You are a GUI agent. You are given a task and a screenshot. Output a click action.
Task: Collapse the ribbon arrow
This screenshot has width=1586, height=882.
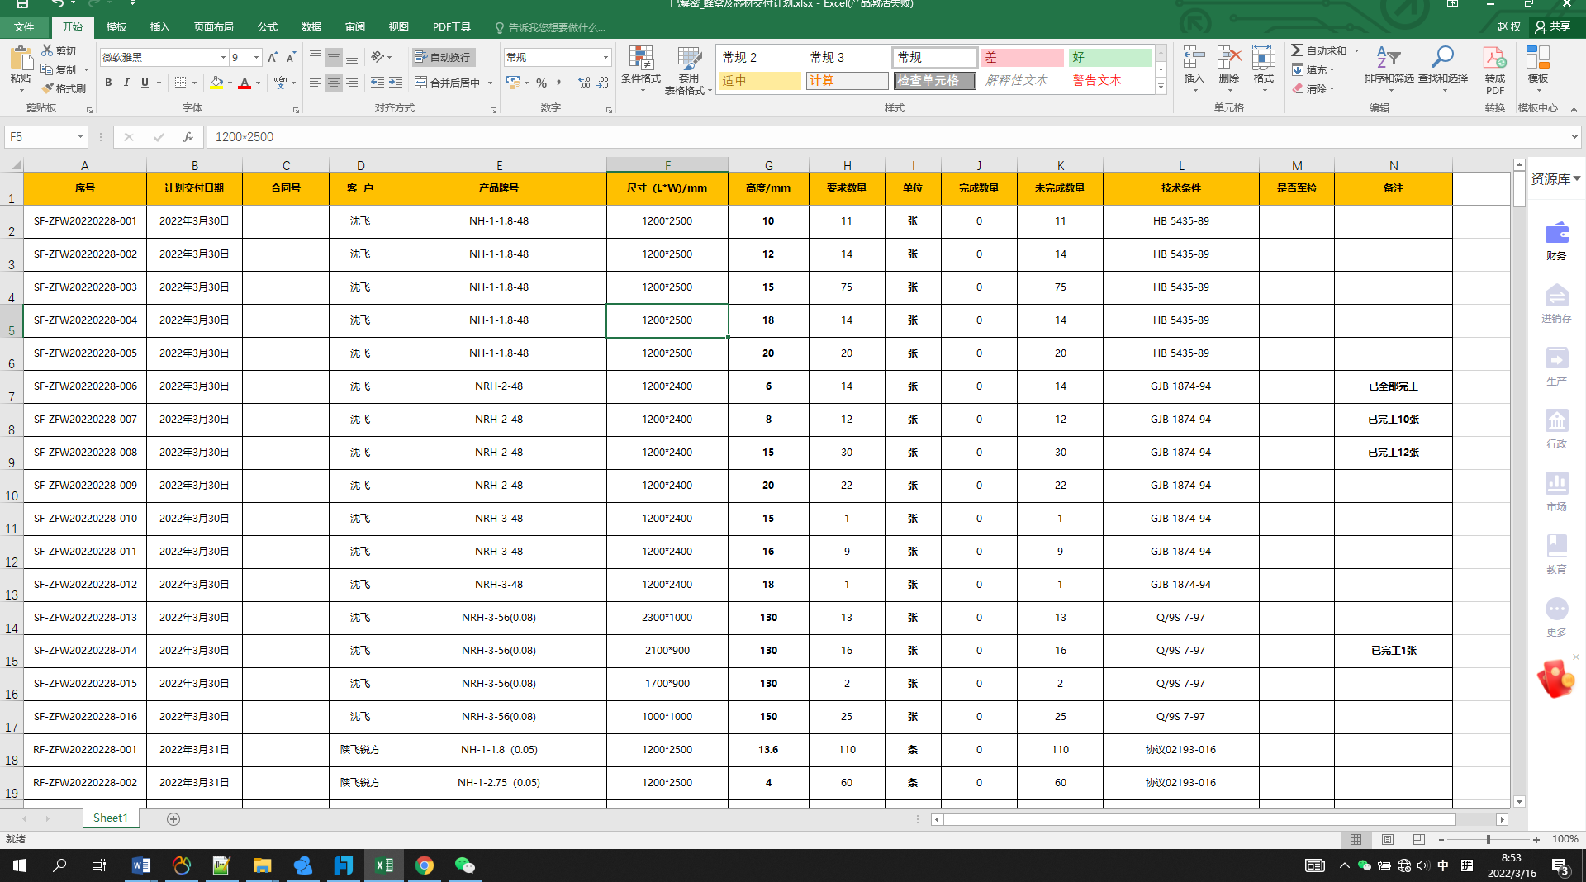(x=1574, y=109)
